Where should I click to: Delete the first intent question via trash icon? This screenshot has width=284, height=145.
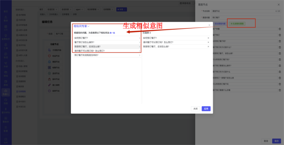coord(280,28)
